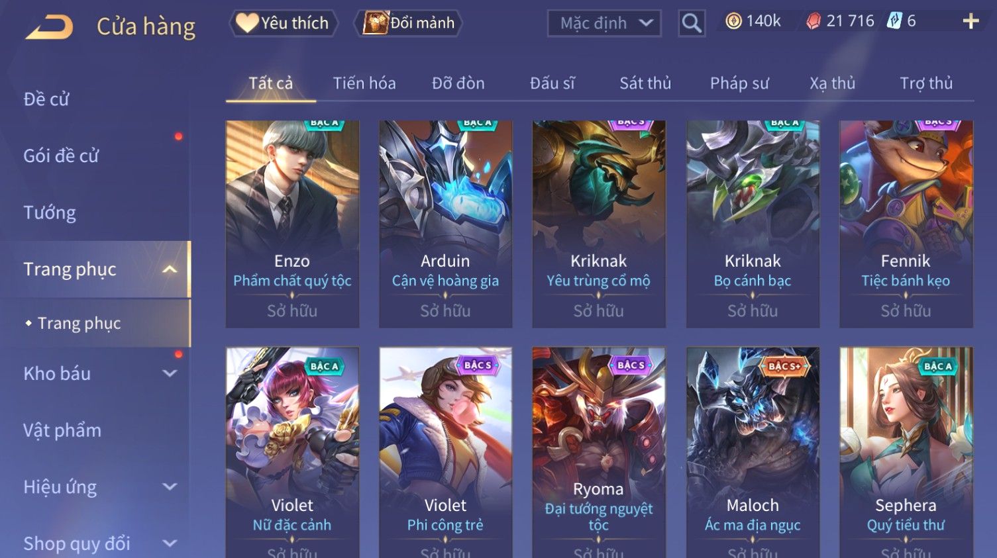997x558 pixels.
Task: Tap the gold coin 140k icon
Action: click(x=733, y=21)
